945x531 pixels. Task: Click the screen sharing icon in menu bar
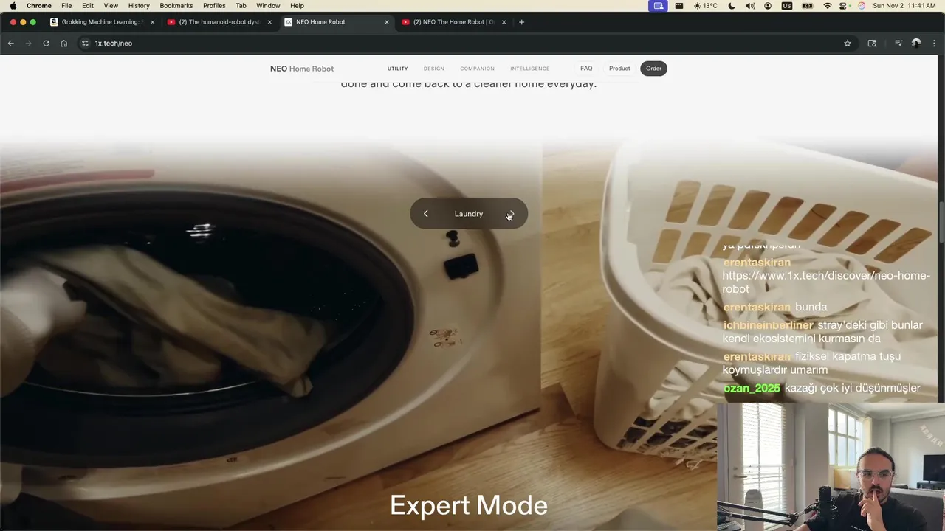(x=659, y=5)
